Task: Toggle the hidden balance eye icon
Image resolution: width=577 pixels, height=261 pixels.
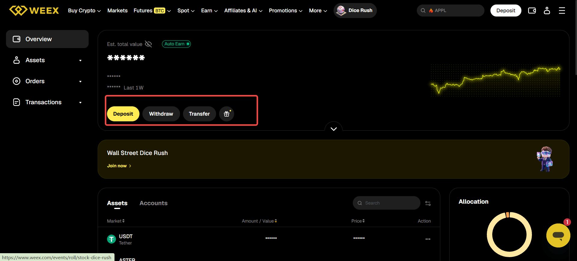Action: coord(148,44)
